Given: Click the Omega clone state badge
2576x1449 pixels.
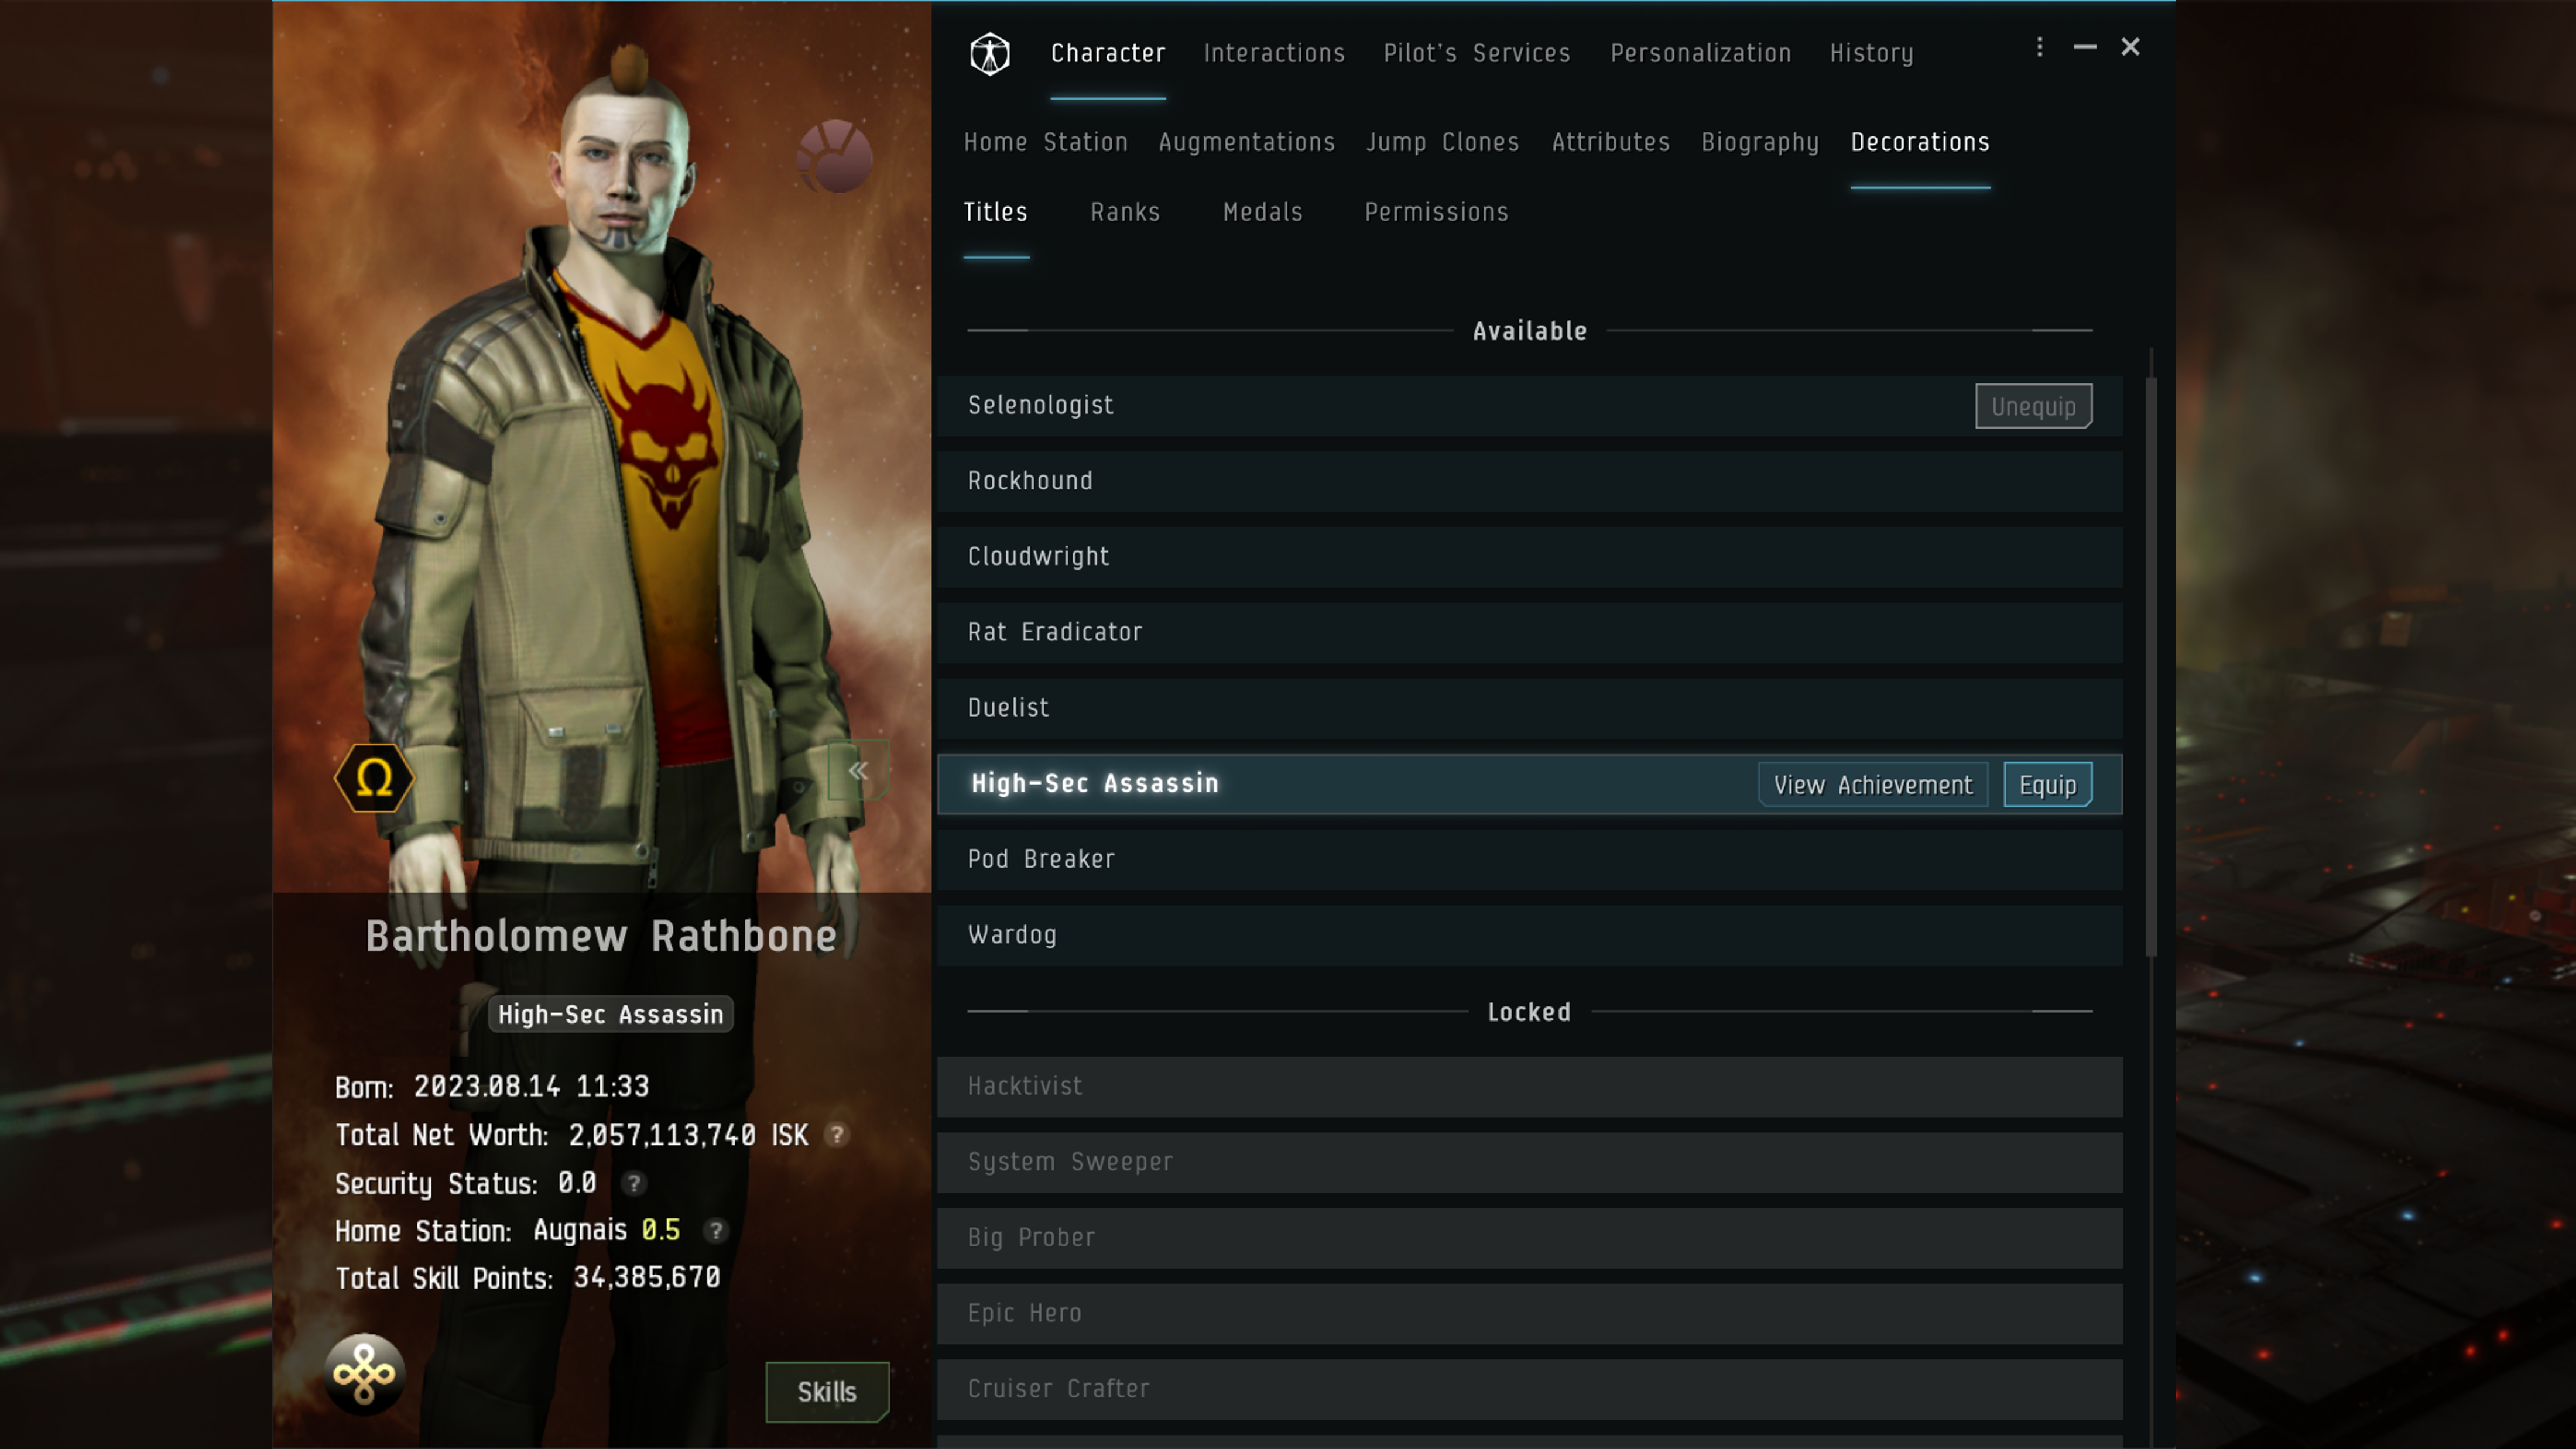Looking at the screenshot, I should (374, 777).
